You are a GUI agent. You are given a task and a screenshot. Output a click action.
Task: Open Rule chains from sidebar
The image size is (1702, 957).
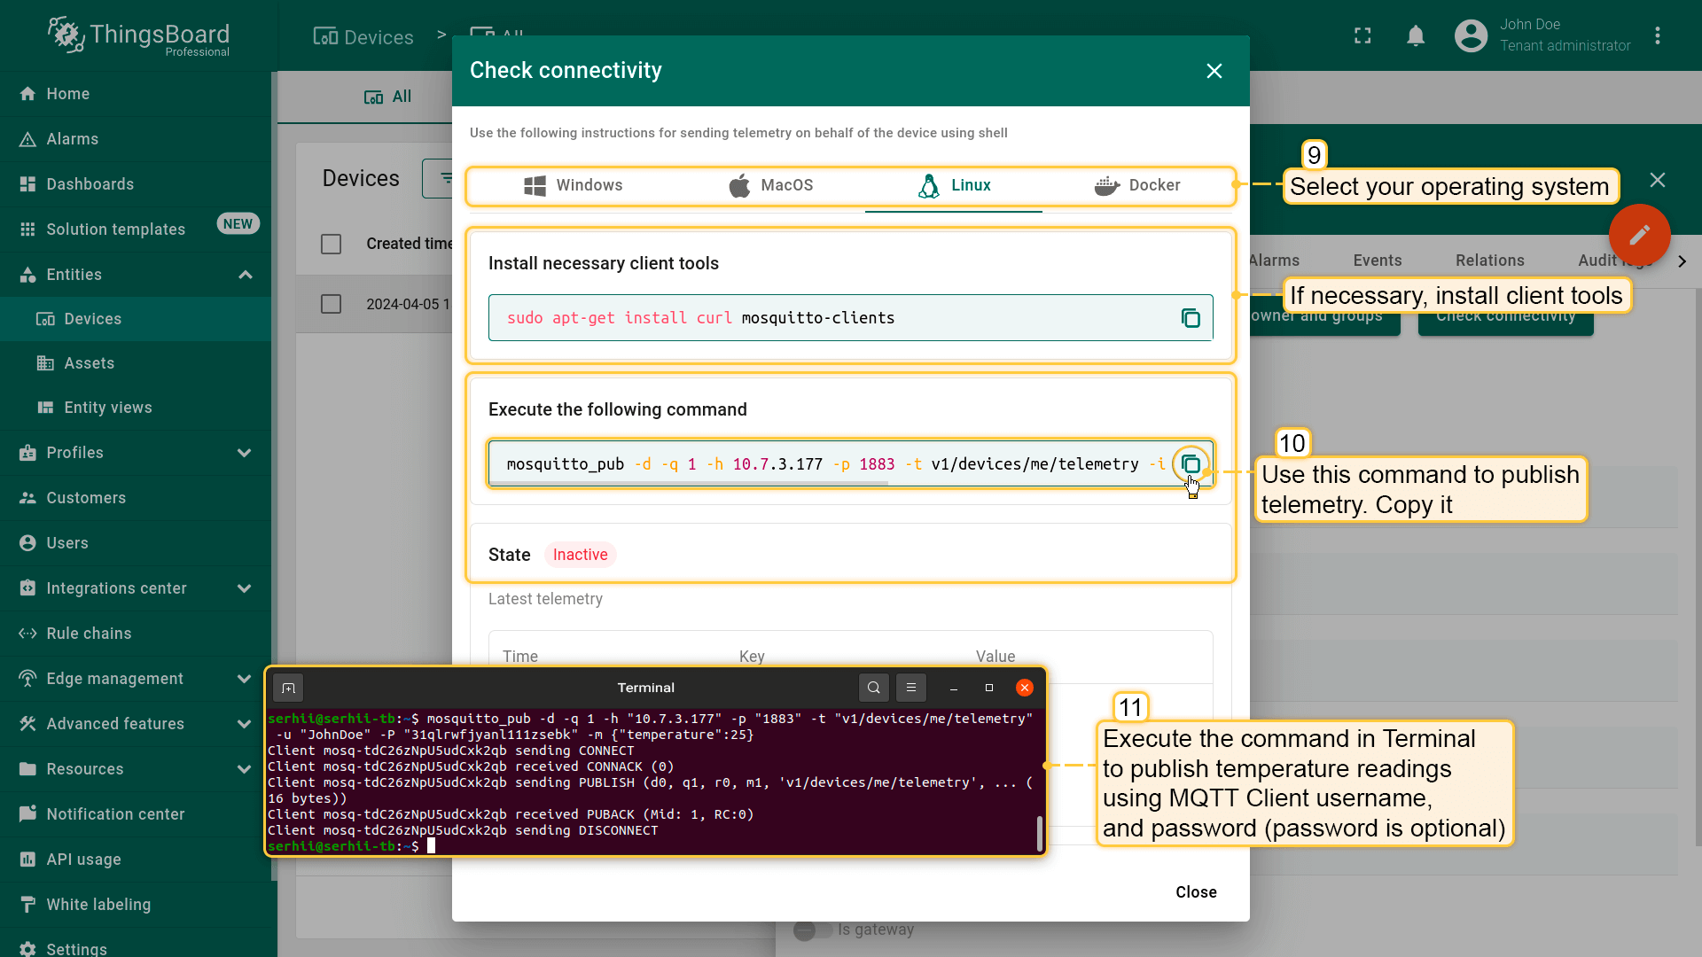[x=89, y=634]
